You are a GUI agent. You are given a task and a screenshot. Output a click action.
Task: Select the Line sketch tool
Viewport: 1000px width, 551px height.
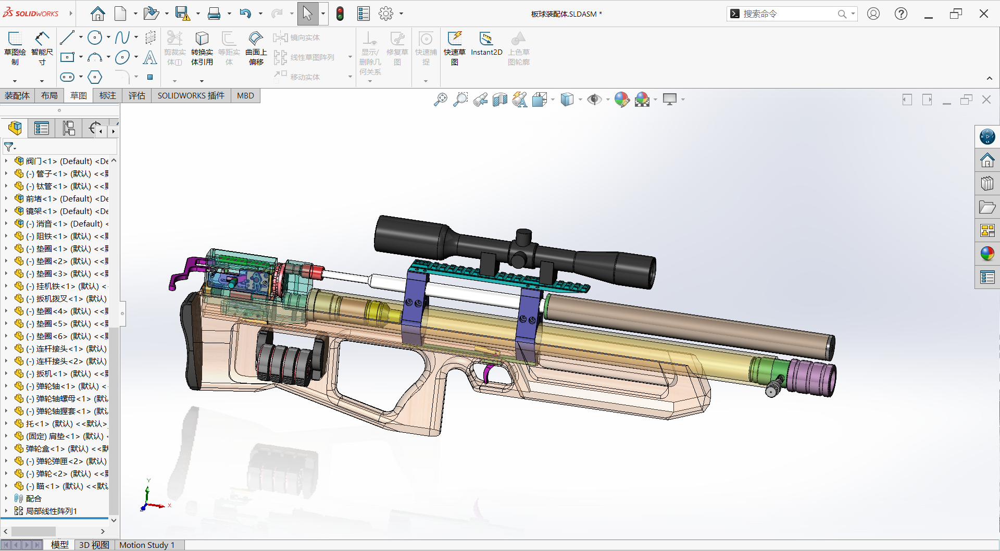point(67,37)
